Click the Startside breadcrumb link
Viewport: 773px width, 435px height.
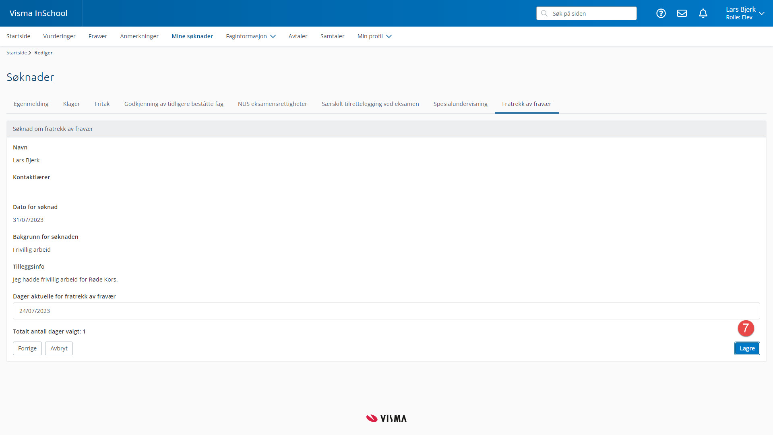17,53
